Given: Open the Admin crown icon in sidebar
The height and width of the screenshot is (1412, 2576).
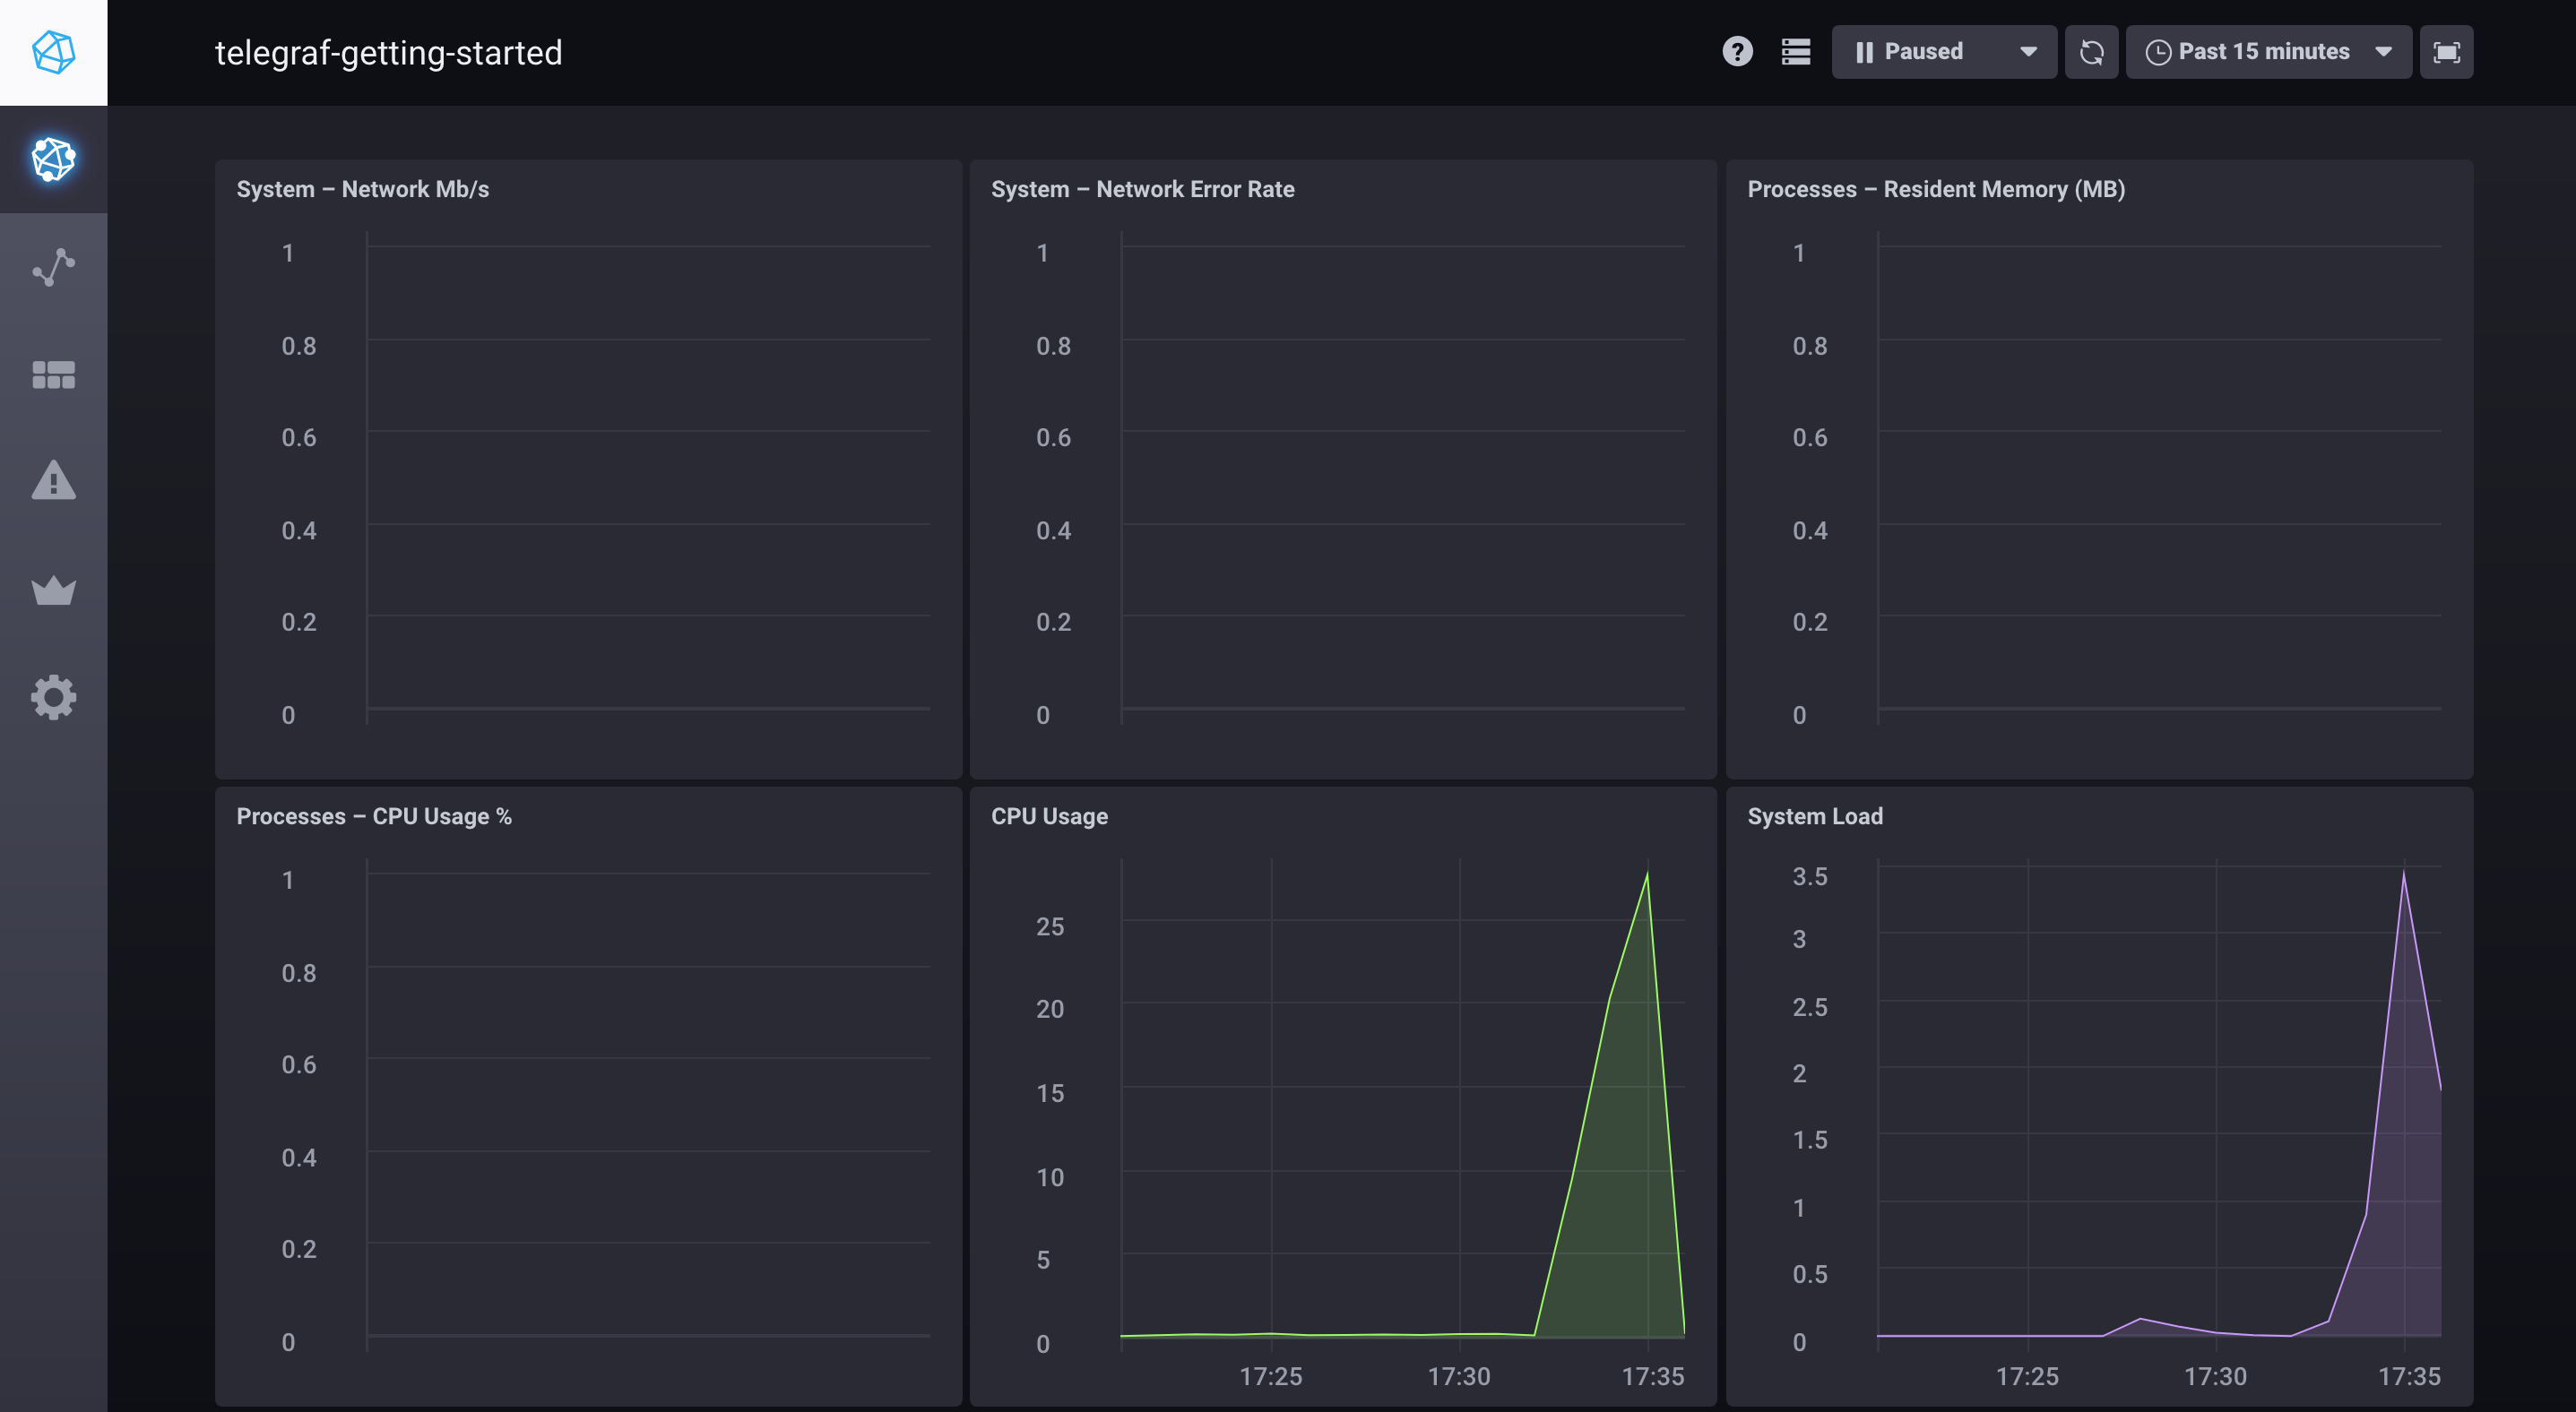Looking at the screenshot, I should [53, 590].
